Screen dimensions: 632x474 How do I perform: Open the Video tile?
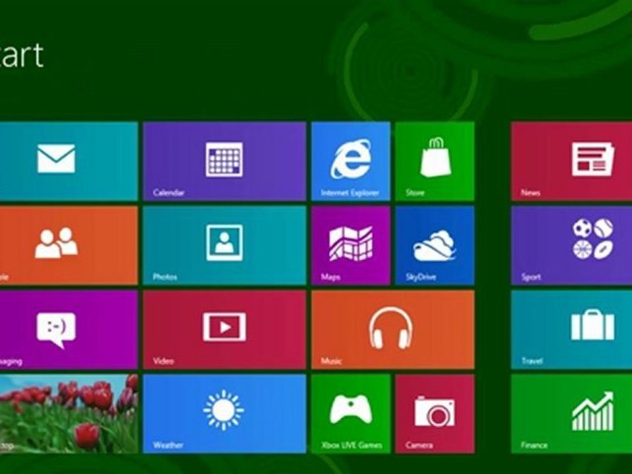point(224,330)
